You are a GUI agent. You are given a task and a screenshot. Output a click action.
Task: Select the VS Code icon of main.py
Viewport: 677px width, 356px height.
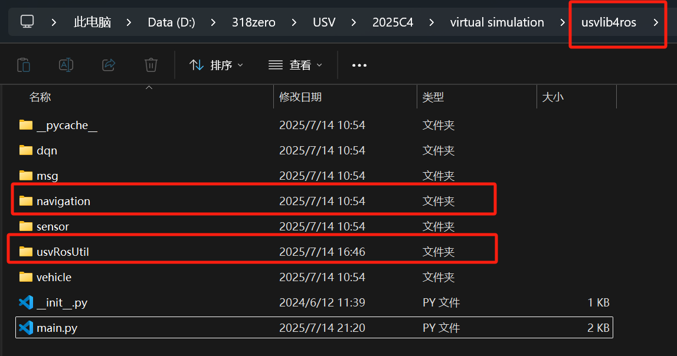26,328
